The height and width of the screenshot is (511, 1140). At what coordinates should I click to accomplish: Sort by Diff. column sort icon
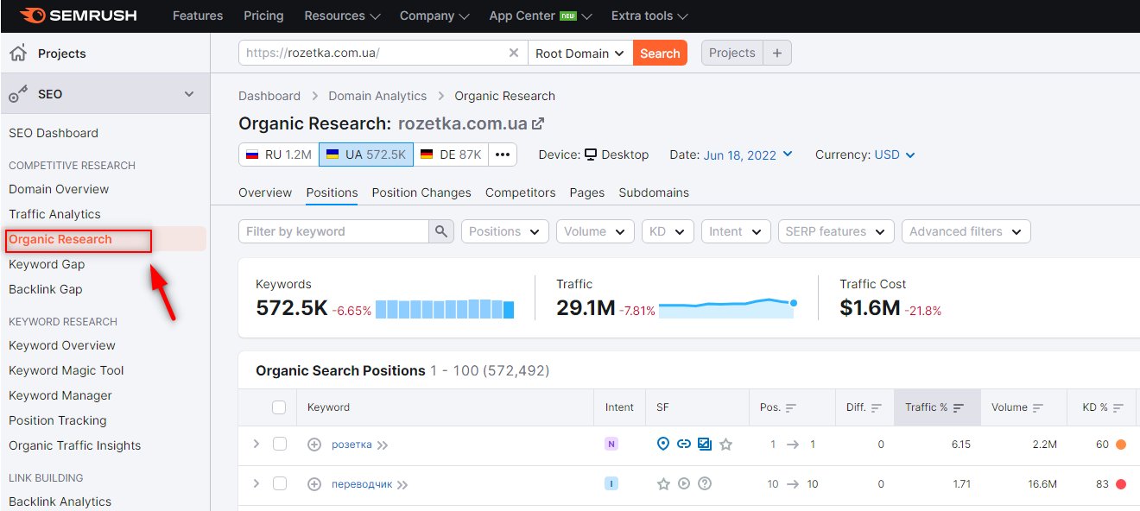click(x=877, y=407)
